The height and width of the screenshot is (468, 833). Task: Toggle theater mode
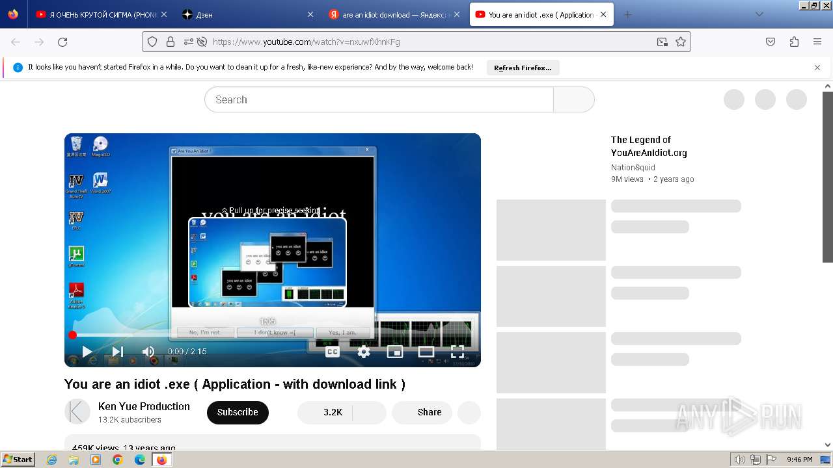pyautogui.click(x=426, y=352)
